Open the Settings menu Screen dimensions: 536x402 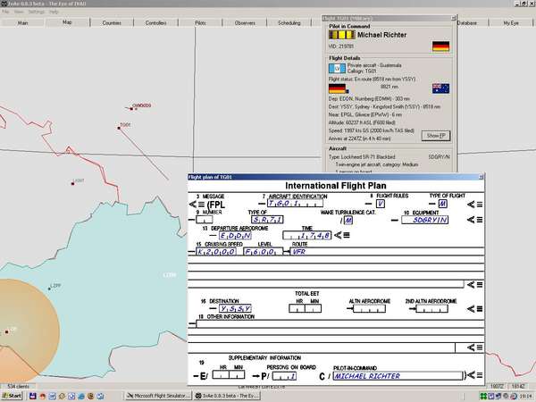(36, 12)
